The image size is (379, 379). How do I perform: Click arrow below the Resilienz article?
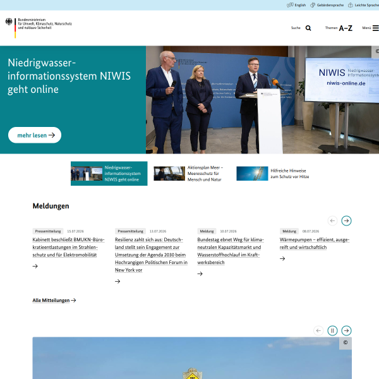[x=117, y=281]
